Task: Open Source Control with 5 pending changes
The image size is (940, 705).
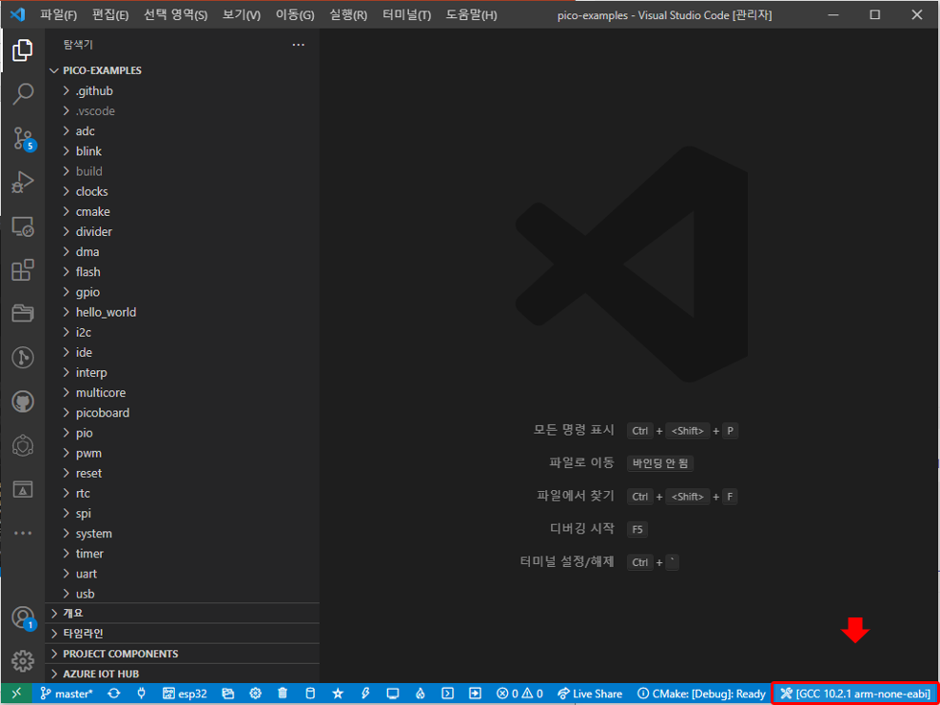Action: coord(22,138)
